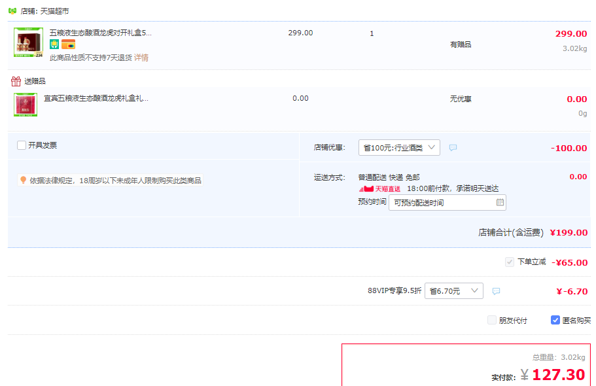The height and width of the screenshot is (386, 596).
Task: Click the orange lightbulb legal notice icon
Action: (x=23, y=180)
